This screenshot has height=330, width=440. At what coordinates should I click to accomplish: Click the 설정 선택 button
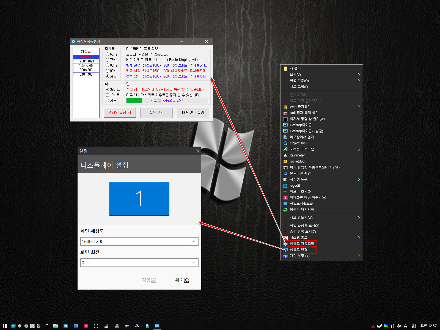(x=156, y=113)
